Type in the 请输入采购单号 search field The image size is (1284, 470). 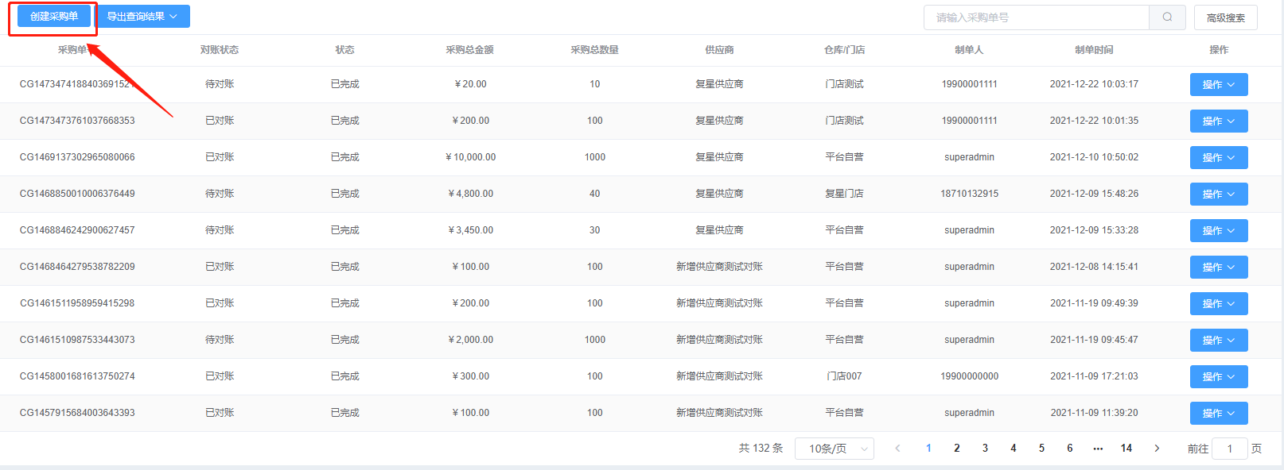(x=1036, y=17)
